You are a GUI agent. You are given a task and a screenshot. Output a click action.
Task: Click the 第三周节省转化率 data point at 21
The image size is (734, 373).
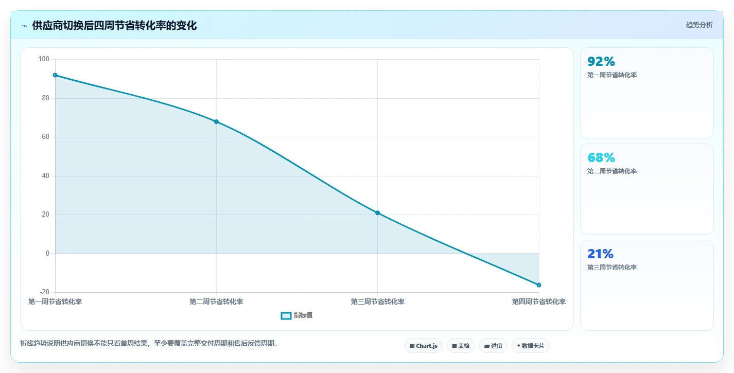(377, 213)
